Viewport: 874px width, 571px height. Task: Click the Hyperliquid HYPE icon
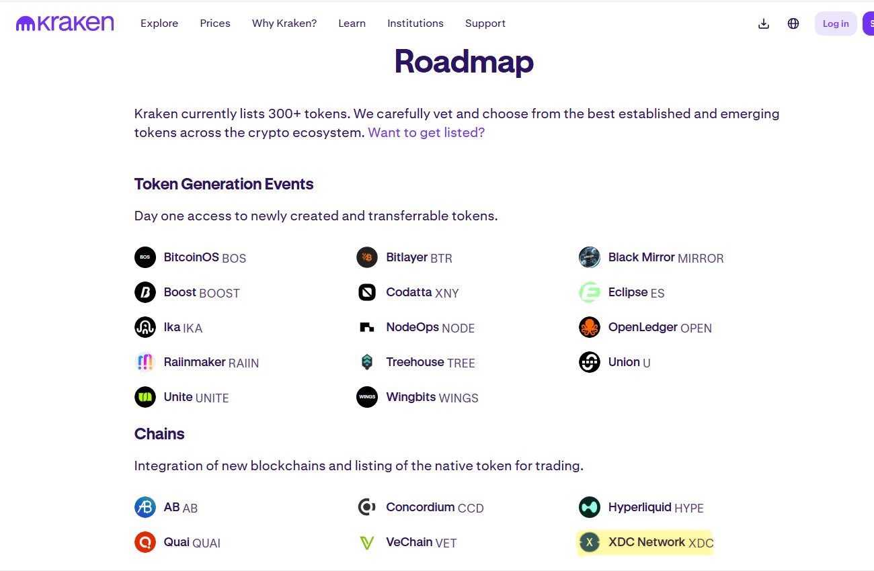[590, 507]
